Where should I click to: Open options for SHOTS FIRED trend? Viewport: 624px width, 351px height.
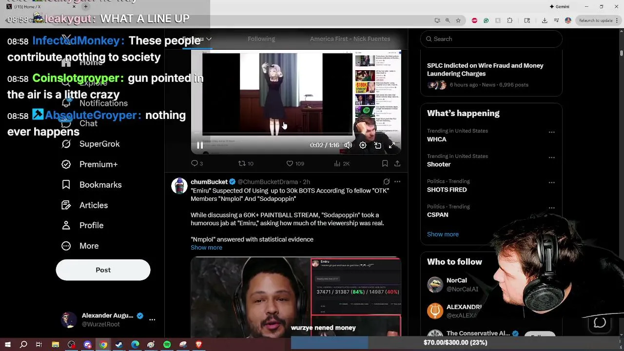(551, 182)
